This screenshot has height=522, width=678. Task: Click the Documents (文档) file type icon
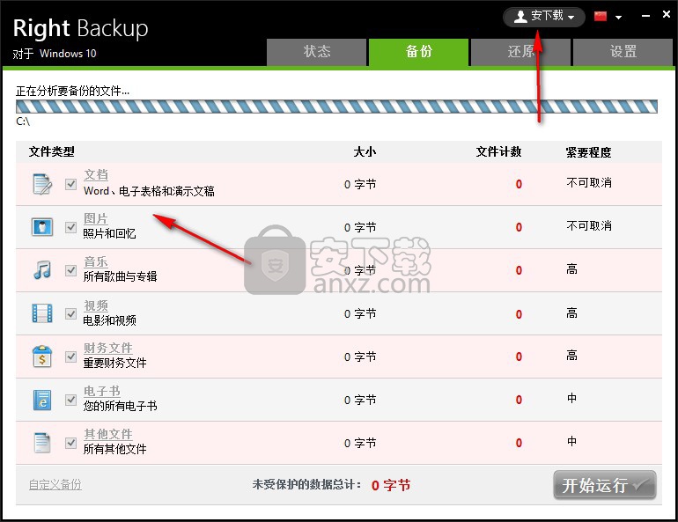pyautogui.click(x=42, y=184)
